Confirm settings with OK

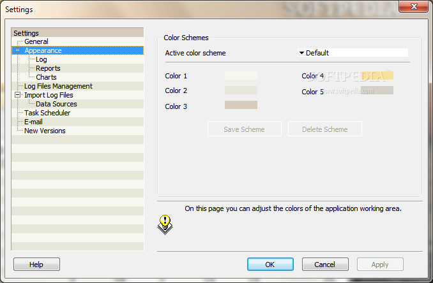(x=270, y=265)
